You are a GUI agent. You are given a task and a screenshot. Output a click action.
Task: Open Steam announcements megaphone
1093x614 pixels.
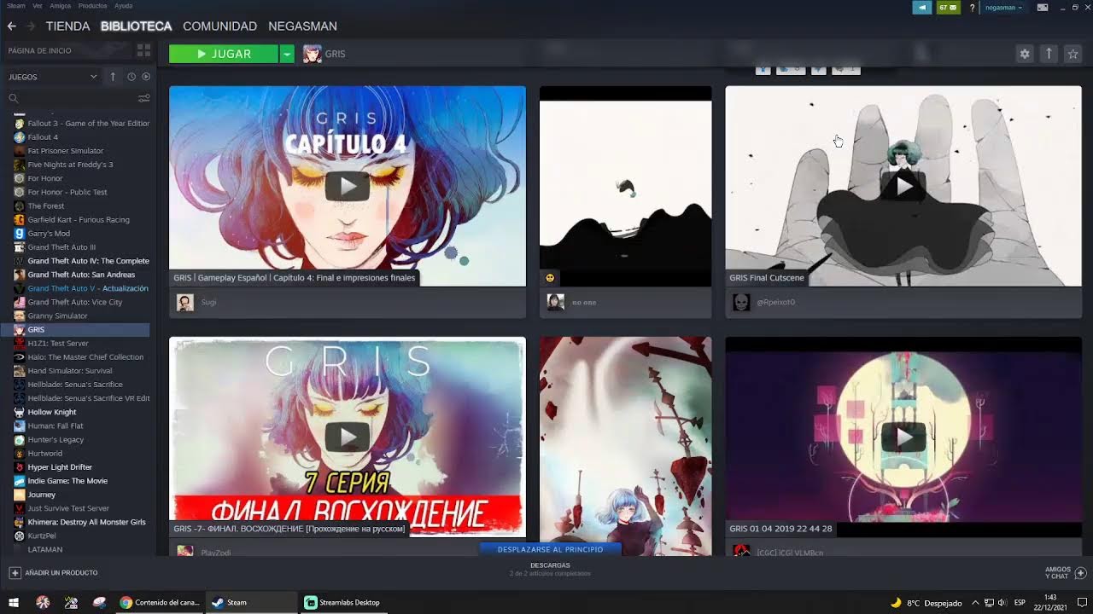tap(922, 8)
